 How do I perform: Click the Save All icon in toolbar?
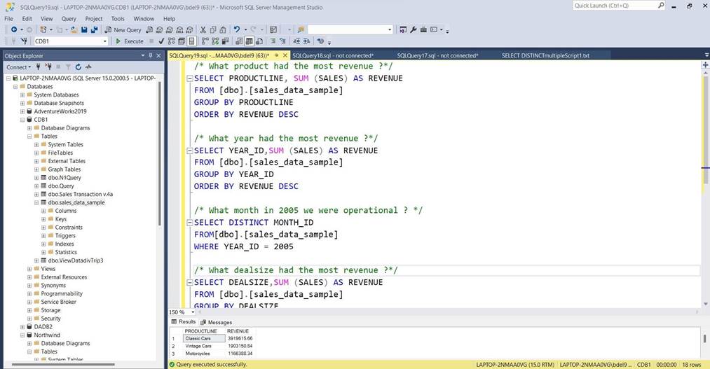click(x=93, y=29)
